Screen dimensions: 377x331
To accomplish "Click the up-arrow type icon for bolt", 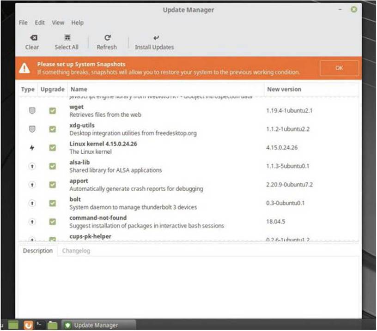I will click(32, 203).
